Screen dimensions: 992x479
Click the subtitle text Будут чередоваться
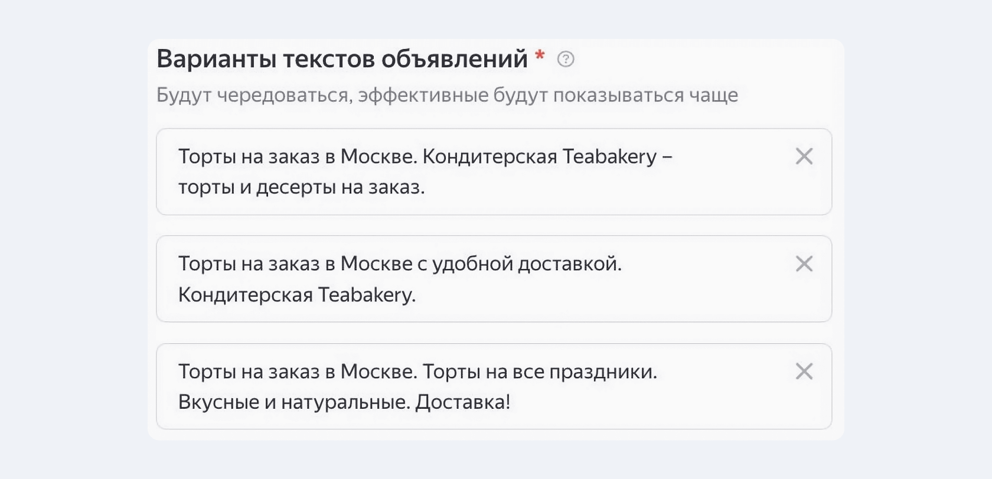(254, 95)
